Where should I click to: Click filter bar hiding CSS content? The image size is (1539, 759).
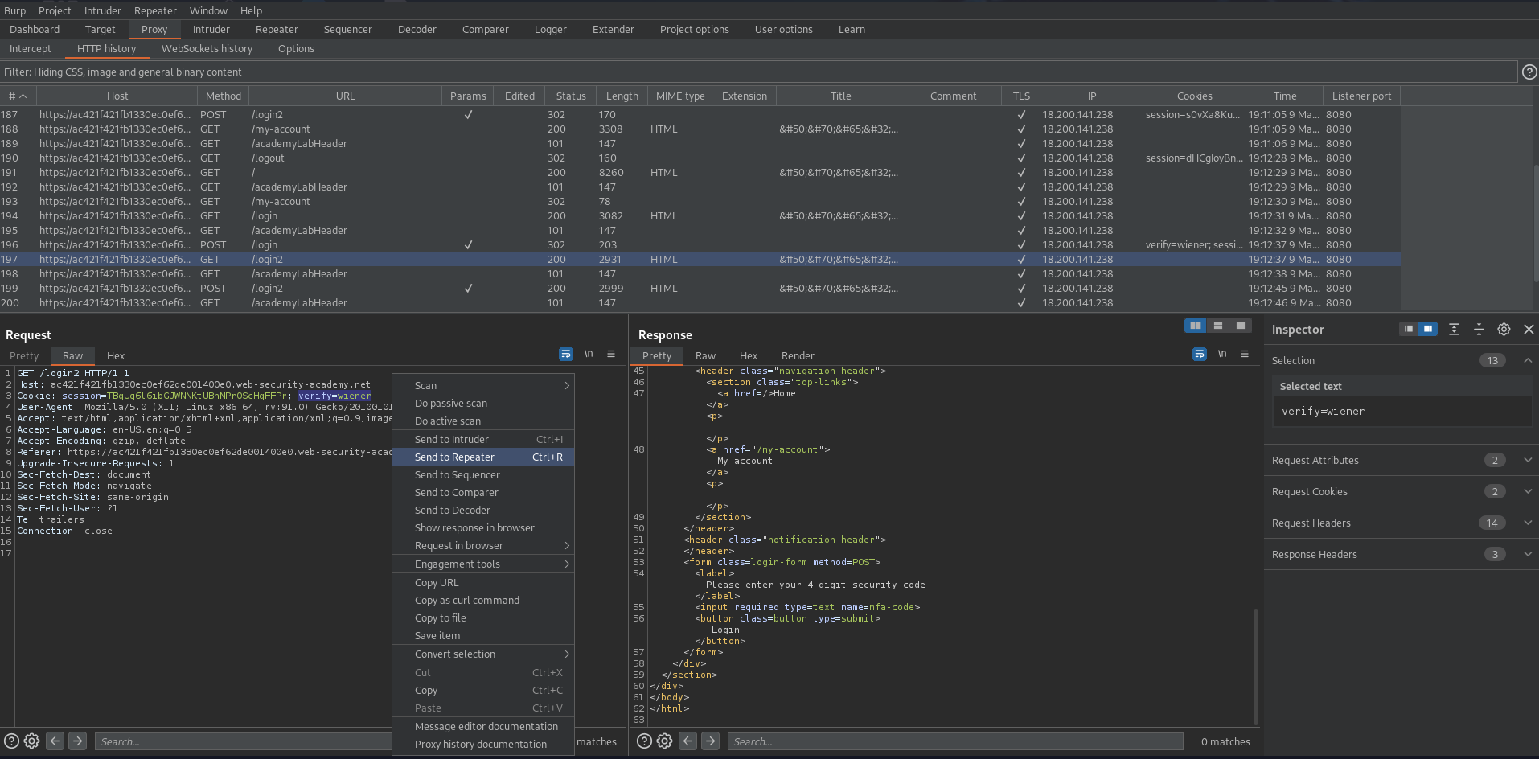tap(758, 72)
